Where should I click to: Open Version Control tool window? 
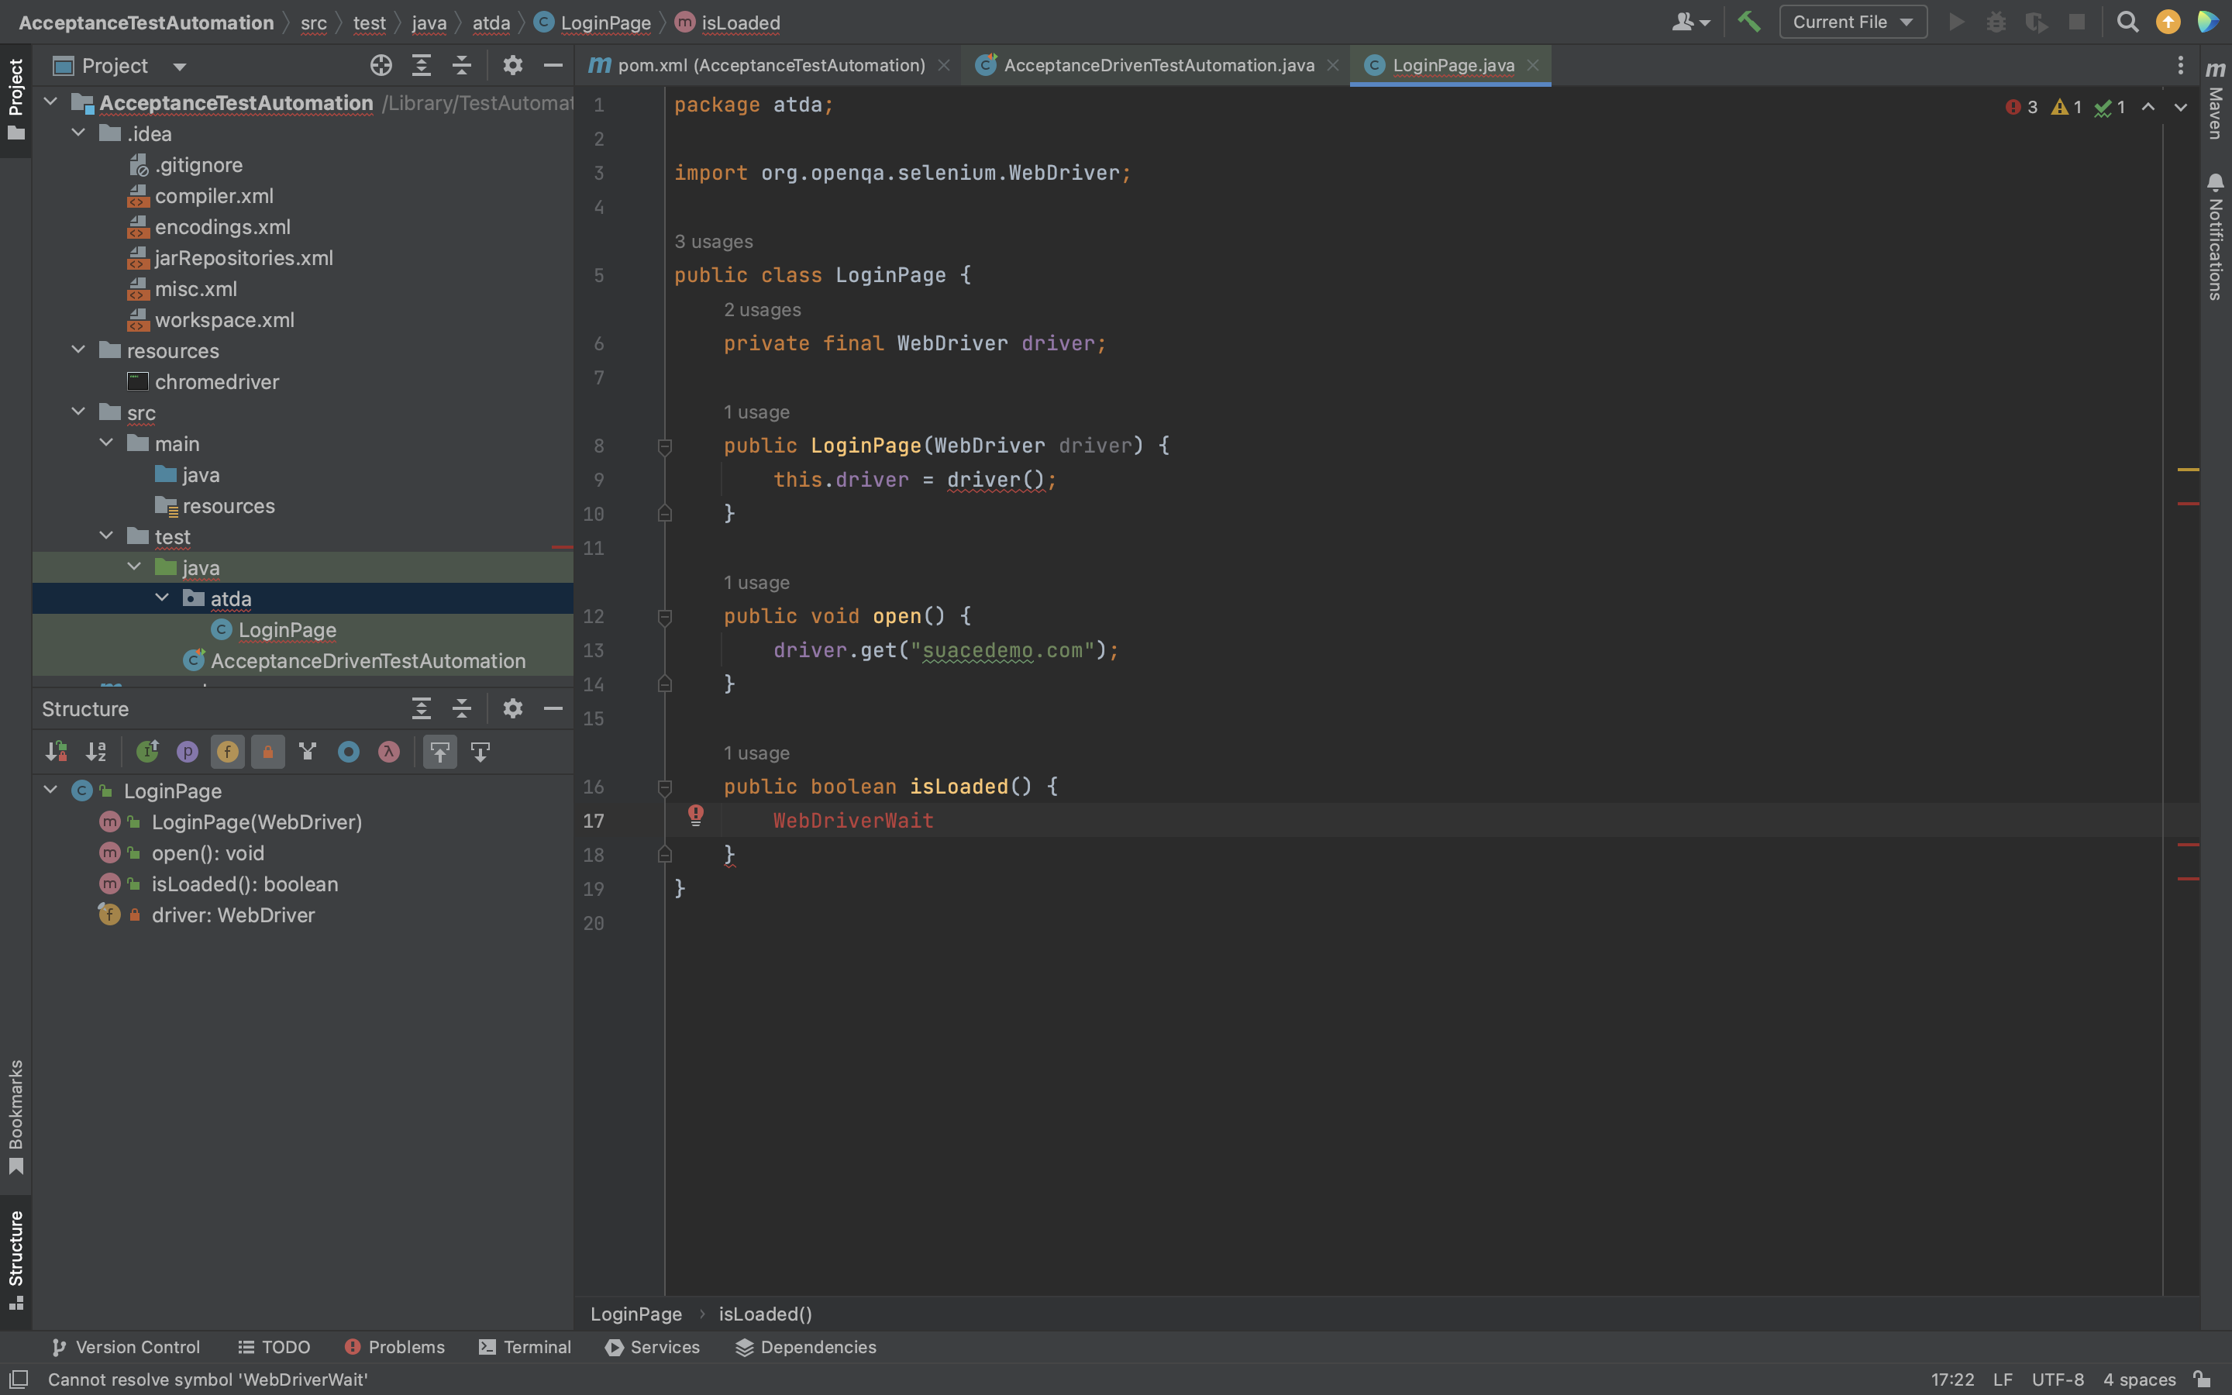(x=126, y=1347)
